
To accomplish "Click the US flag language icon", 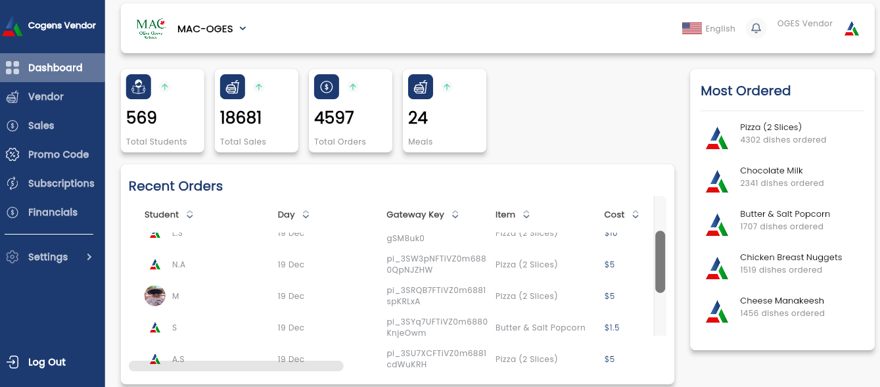I will point(691,28).
